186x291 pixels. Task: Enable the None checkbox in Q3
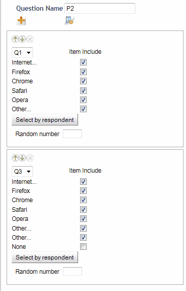[x=83, y=247]
